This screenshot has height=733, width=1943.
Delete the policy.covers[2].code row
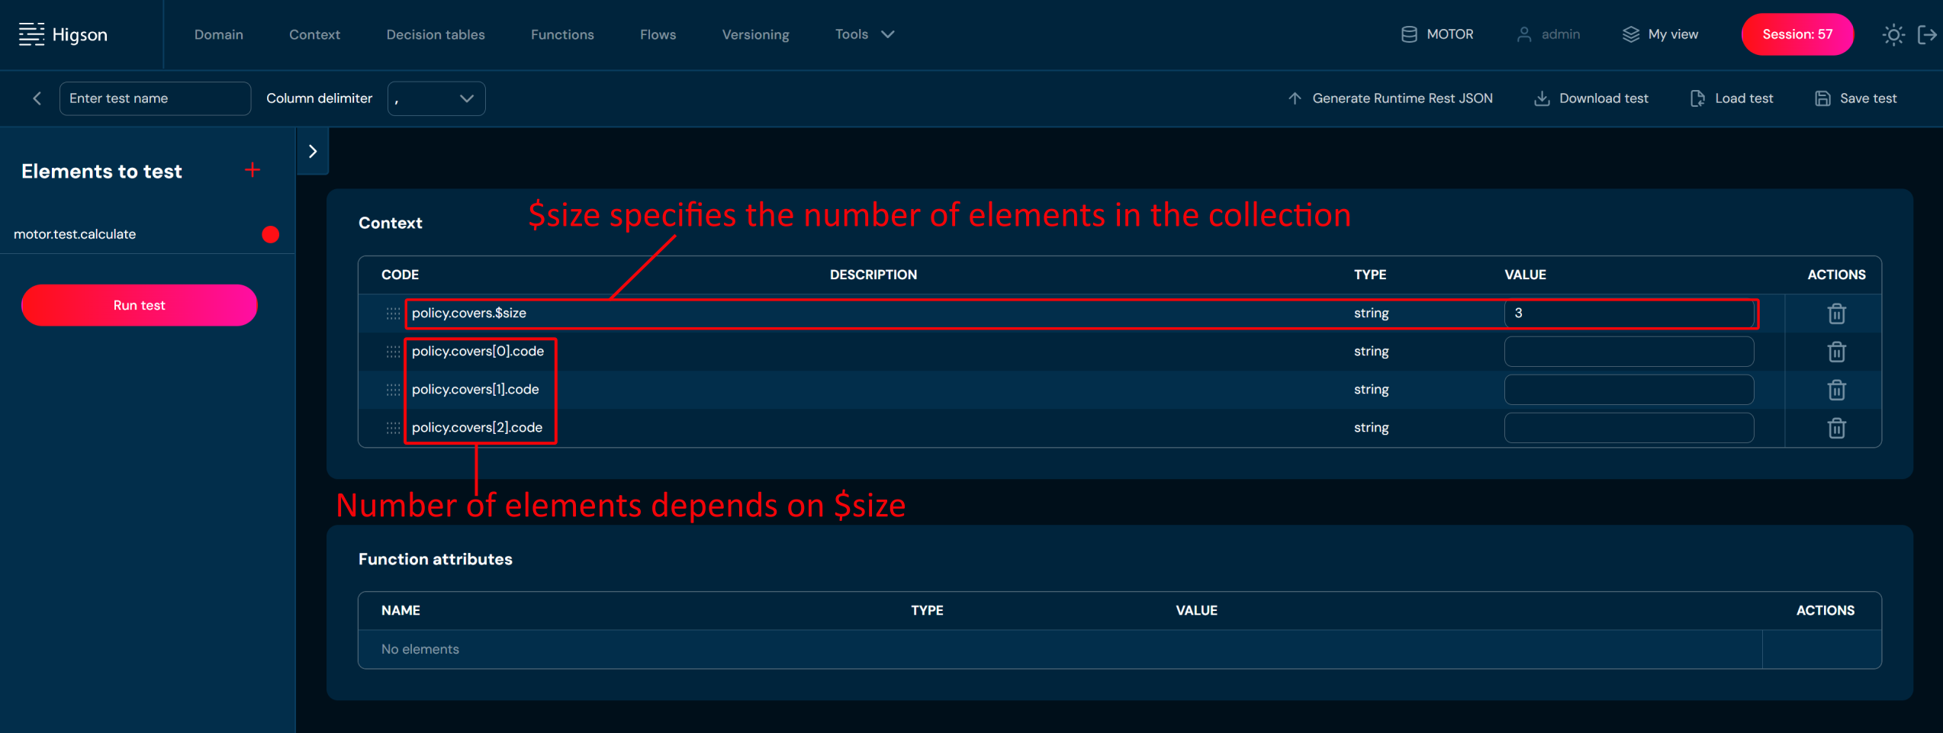pos(1836,428)
